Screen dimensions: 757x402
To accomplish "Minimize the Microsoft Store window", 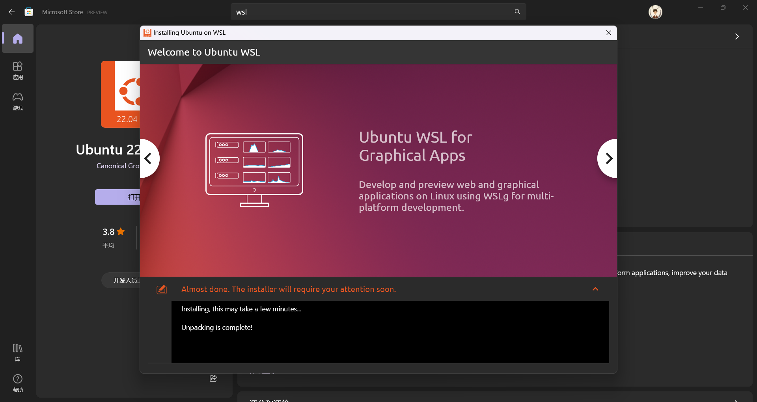I will point(701,8).
